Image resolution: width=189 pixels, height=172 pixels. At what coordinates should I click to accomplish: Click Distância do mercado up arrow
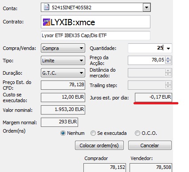point(168,71)
